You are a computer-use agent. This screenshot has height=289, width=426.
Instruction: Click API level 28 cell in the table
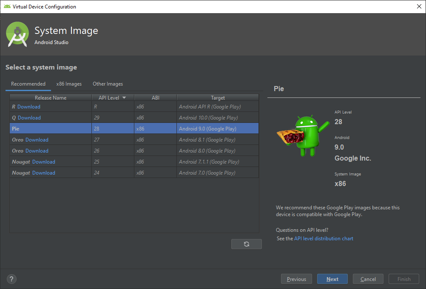click(x=113, y=129)
